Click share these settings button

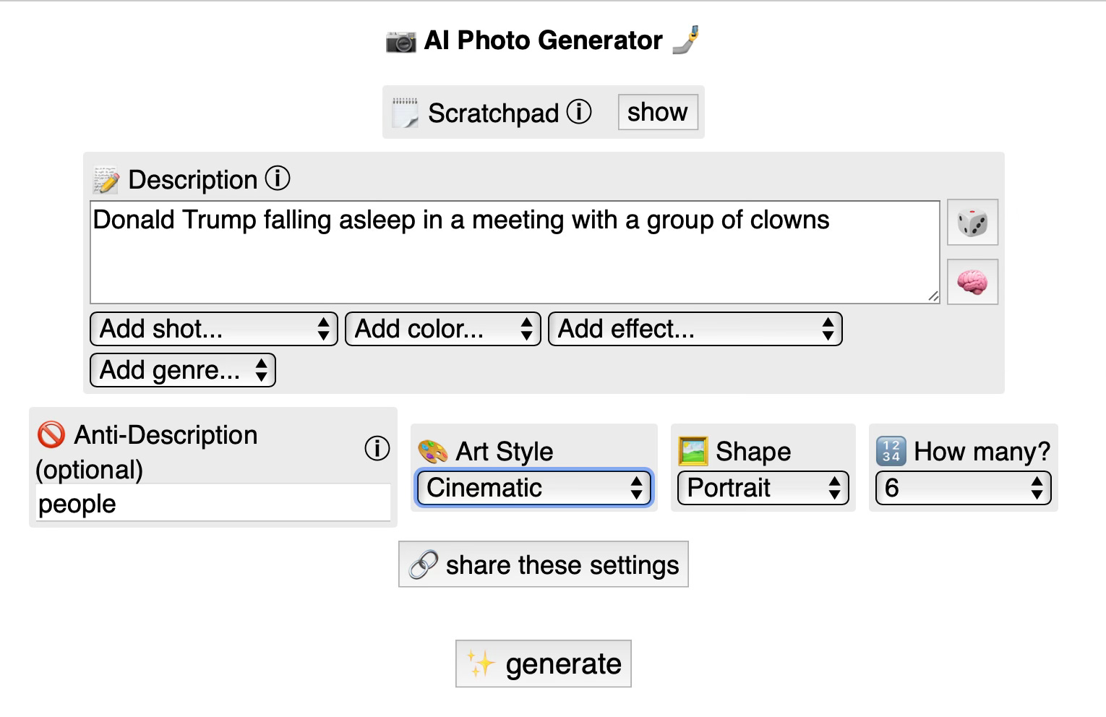click(543, 564)
